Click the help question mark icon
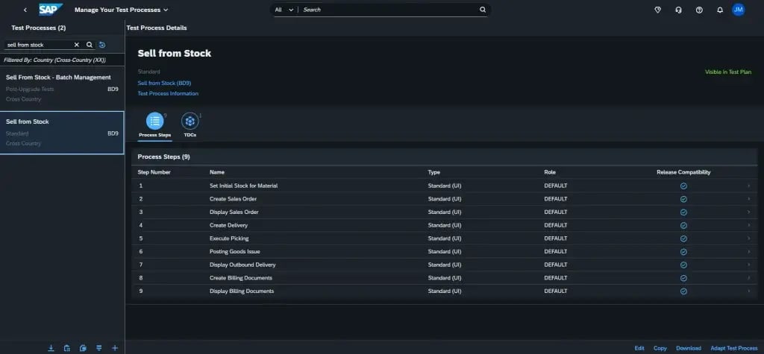 pos(699,10)
